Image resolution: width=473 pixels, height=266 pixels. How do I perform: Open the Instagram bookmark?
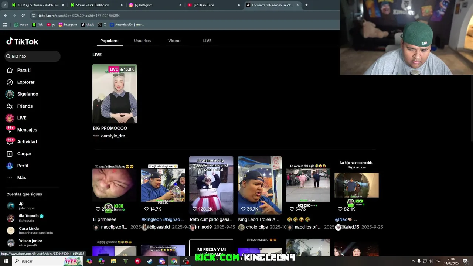pos(68,25)
